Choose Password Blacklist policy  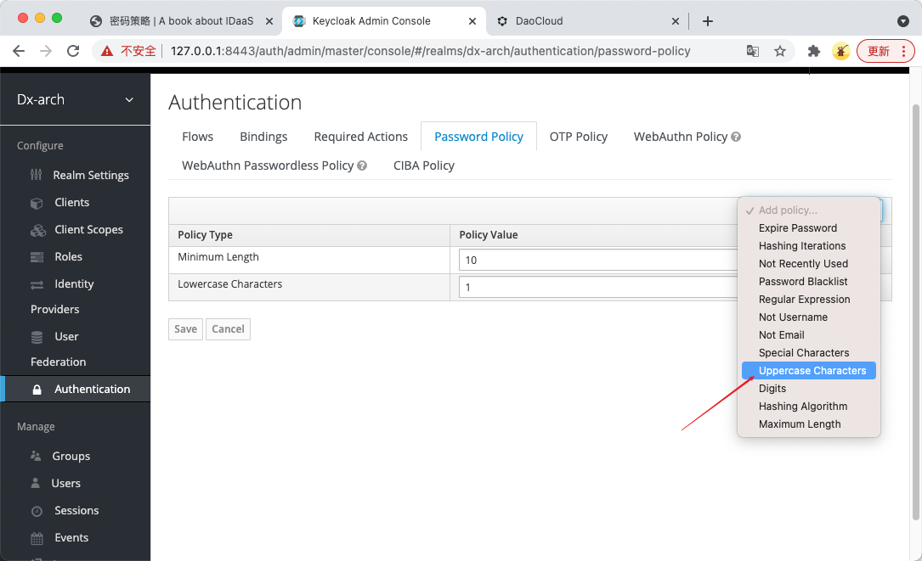click(x=809, y=282)
